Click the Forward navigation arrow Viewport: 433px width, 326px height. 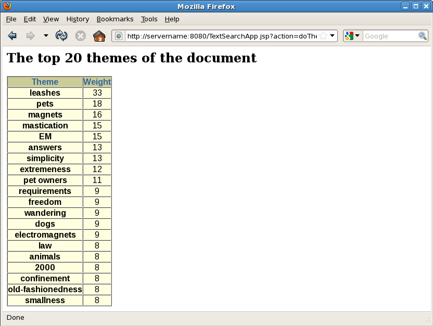(30, 36)
